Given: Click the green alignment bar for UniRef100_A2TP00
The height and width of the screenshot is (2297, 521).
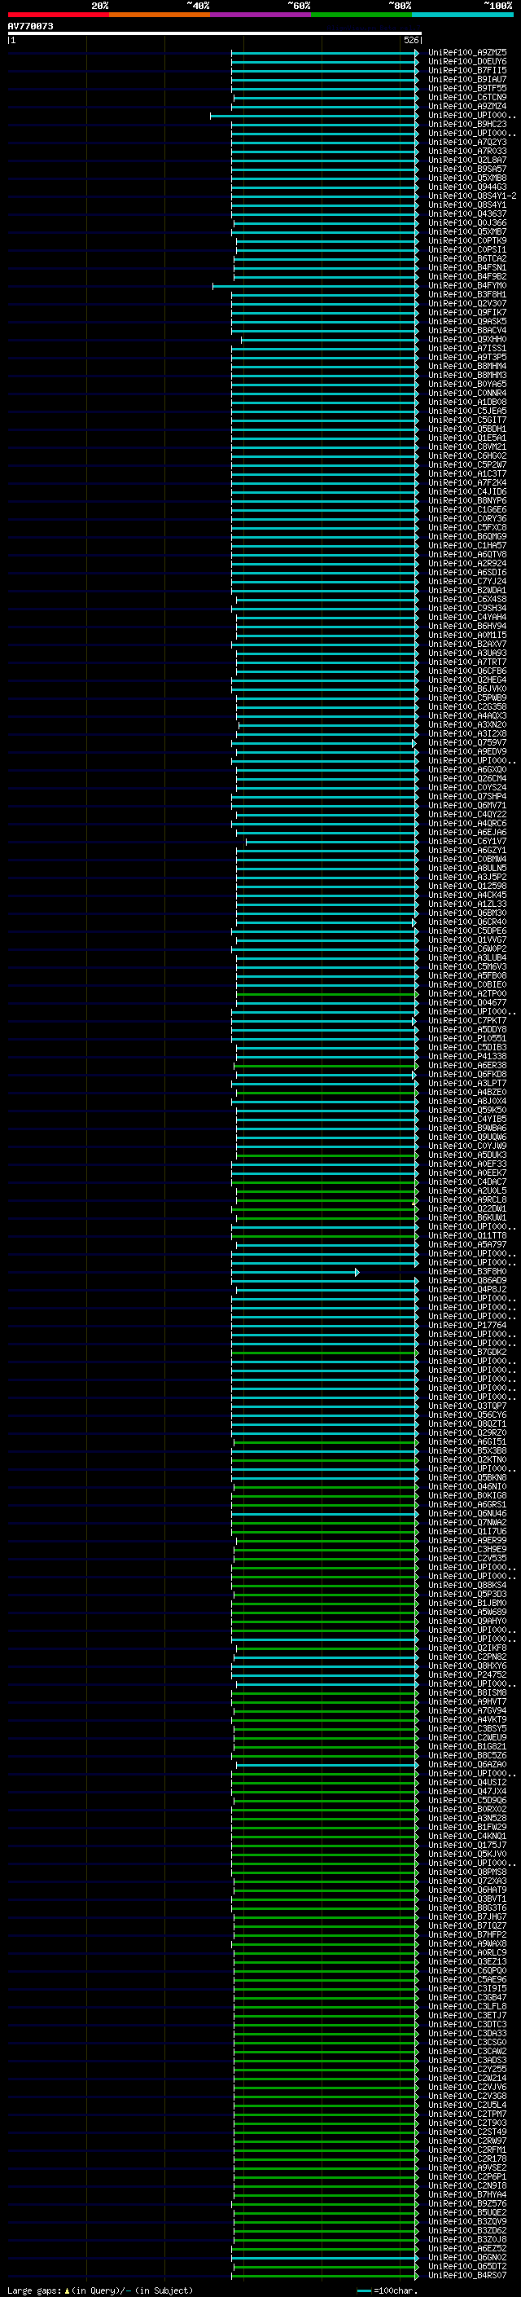Looking at the screenshot, I should pos(327,994).
